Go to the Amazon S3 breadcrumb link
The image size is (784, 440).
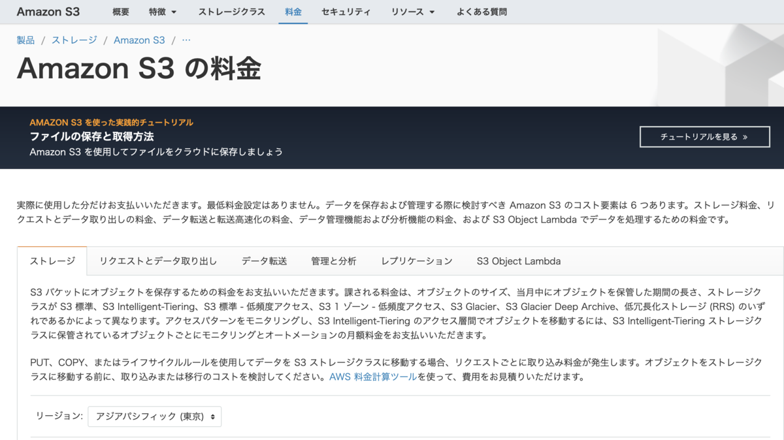(x=139, y=40)
